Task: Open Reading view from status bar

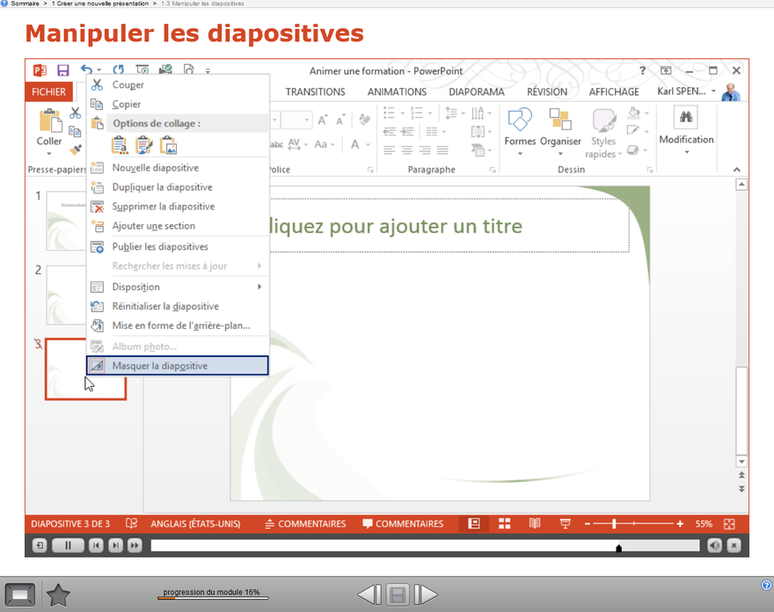Action: click(x=534, y=523)
